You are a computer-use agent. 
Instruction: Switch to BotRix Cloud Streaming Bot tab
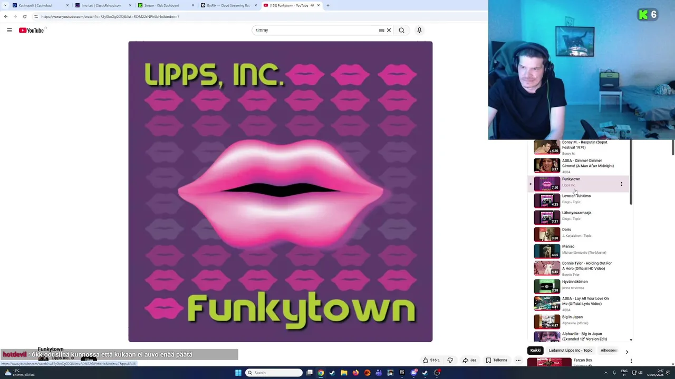coord(228,5)
